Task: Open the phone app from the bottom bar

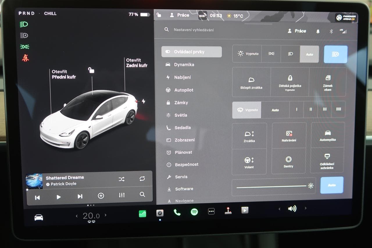Action: coord(177,213)
